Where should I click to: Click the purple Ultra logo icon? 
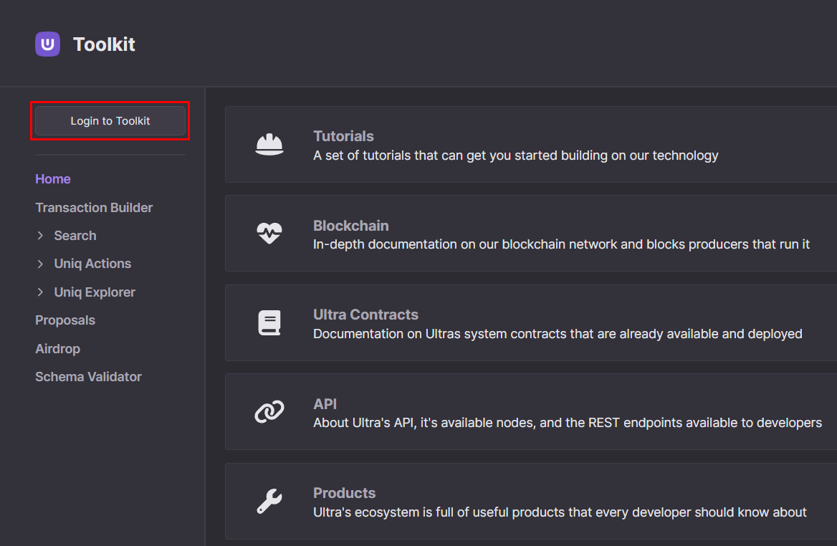pos(47,44)
